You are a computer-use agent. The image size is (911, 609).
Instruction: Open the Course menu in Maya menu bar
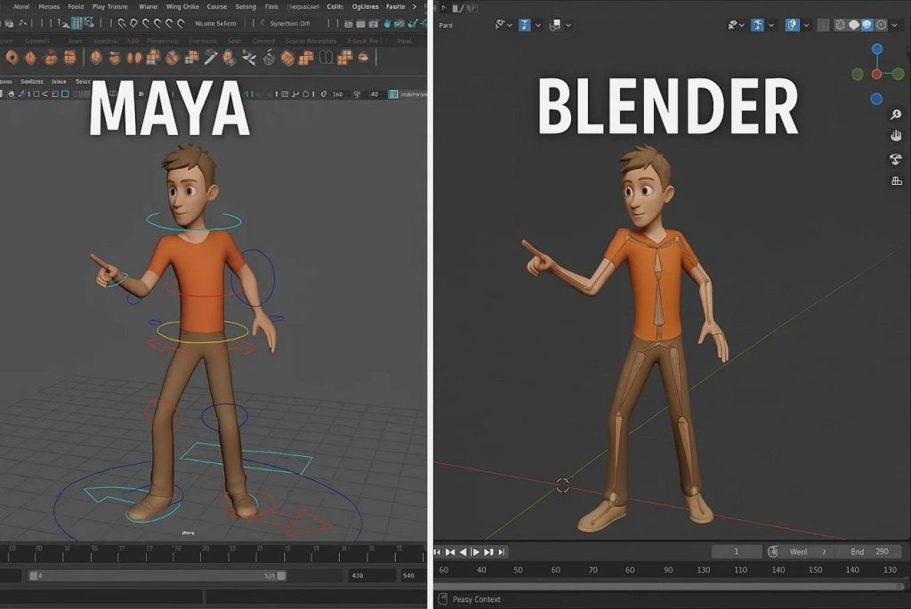[216, 6]
